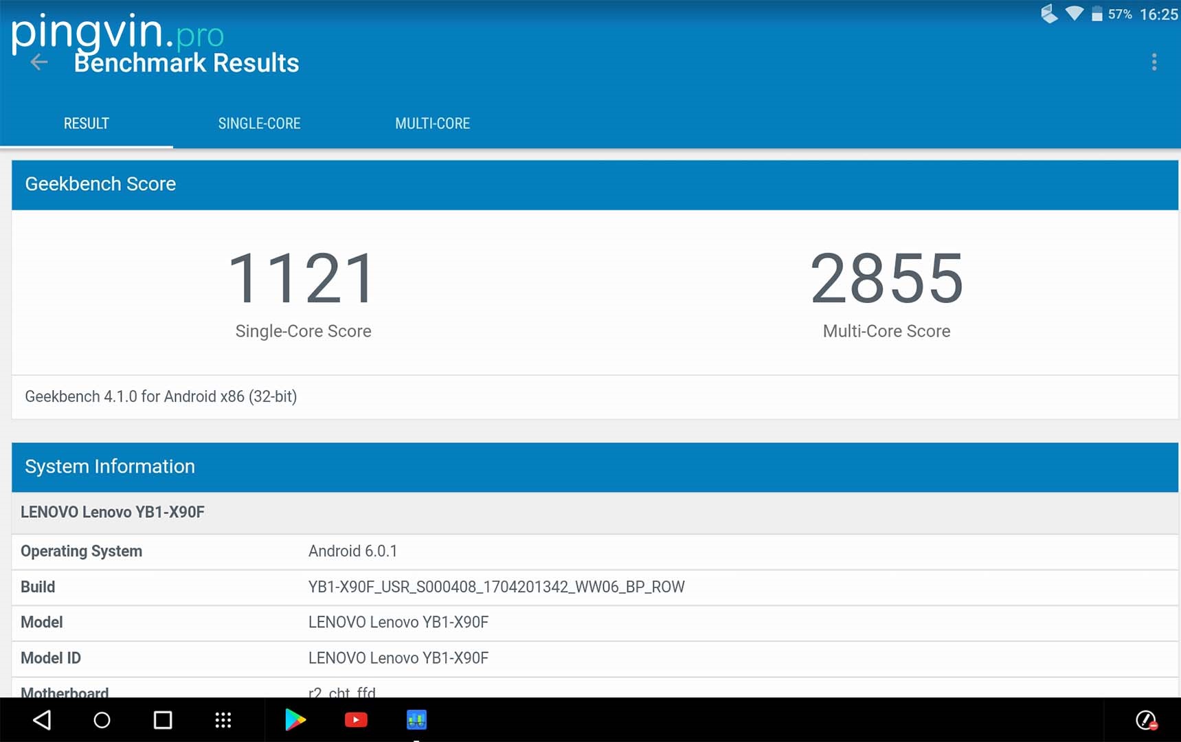
Task: Select the RESULT tab
Action: (87, 124)
